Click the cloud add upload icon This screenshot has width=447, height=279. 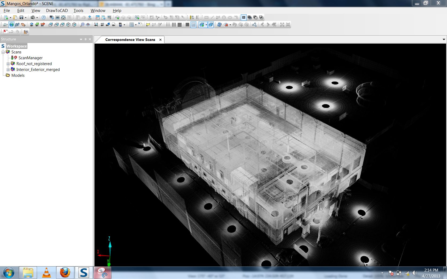click(x=117, y=17)
